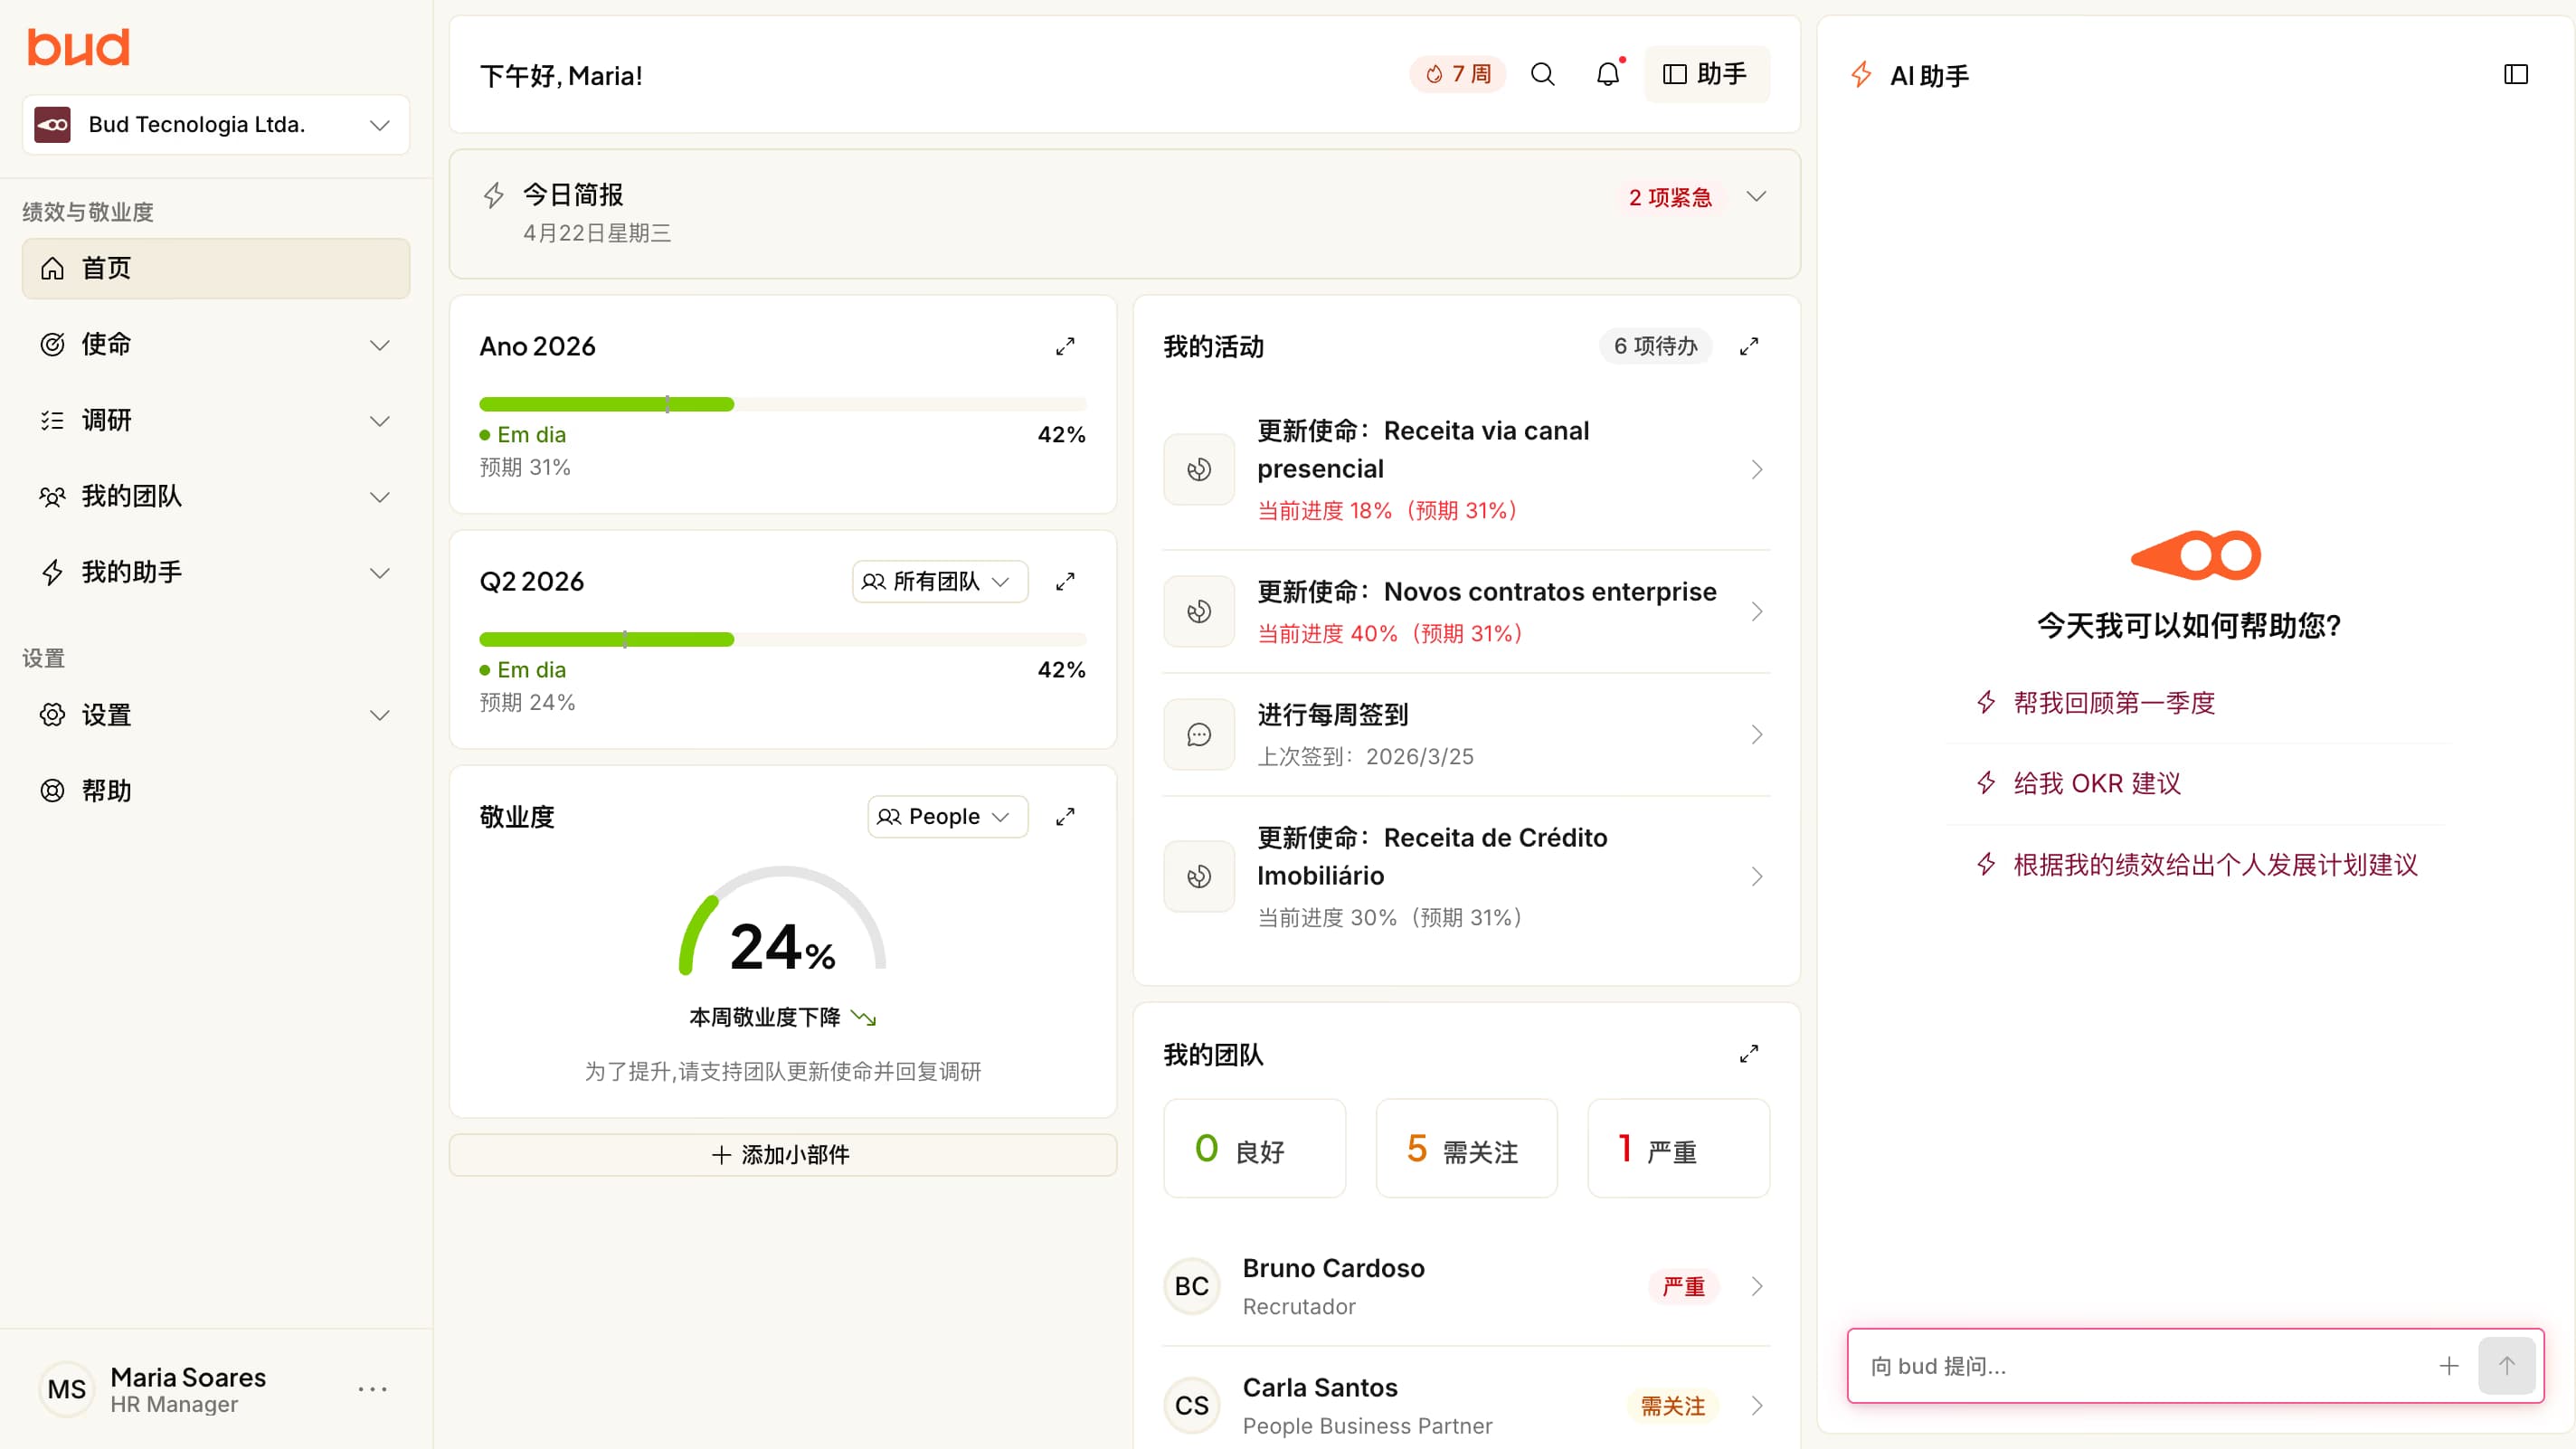Open the 我的活动 expand arrows icon

click(1748, 346)
